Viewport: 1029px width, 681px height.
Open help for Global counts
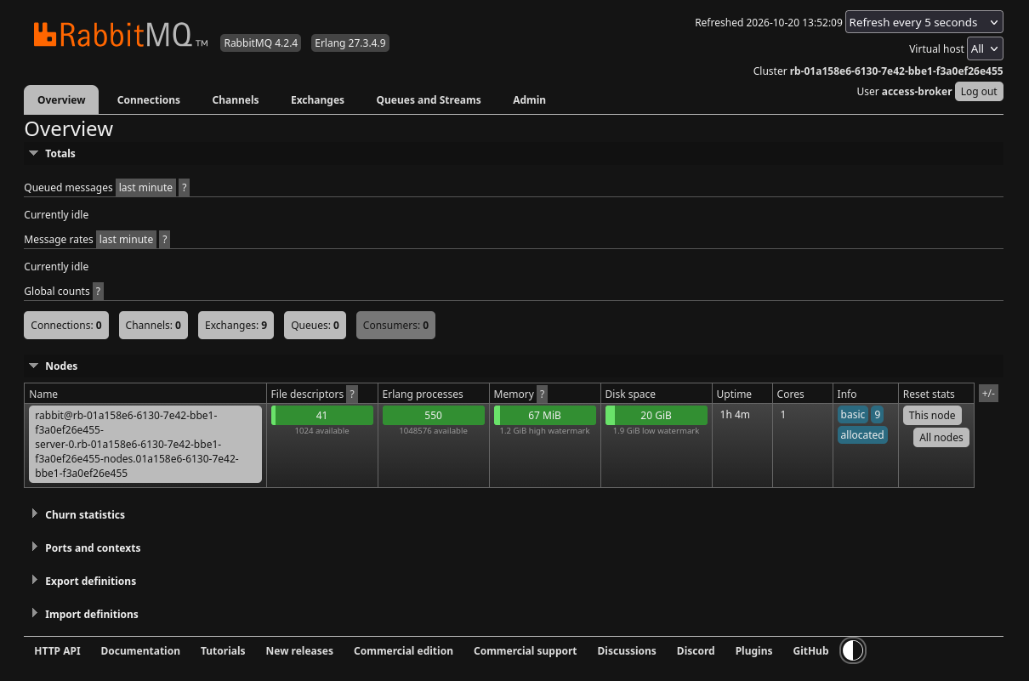click(98, 292)
